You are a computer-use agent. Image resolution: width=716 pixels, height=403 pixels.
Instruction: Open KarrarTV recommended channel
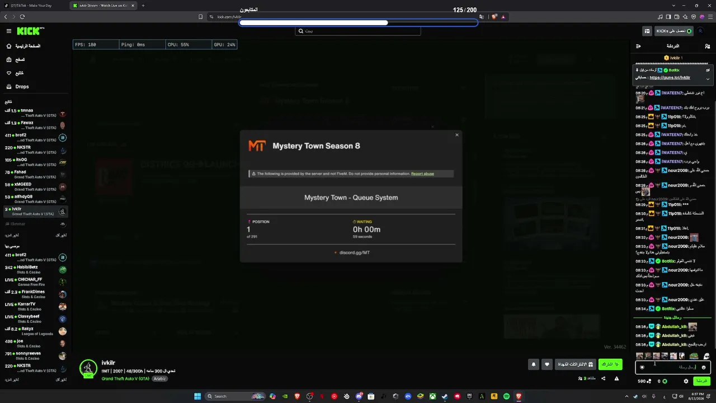(36, 306)
